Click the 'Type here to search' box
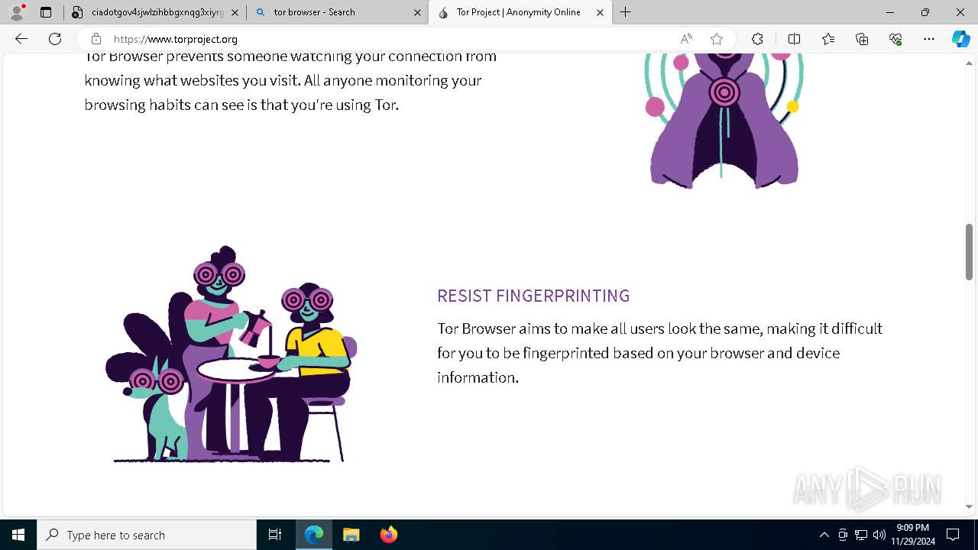Image resolution: width=978 pixels, height=550 pixels. coord(147,535)
